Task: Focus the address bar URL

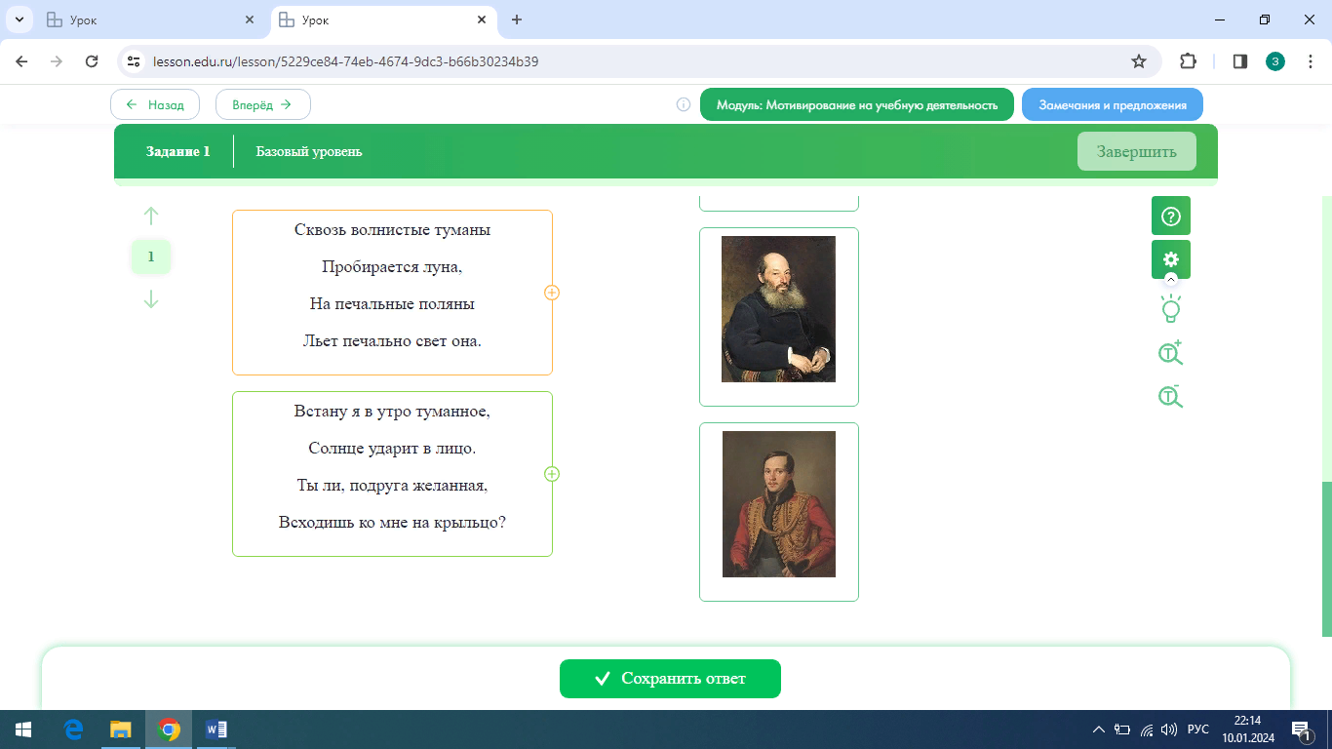Action: coord(346,61)
